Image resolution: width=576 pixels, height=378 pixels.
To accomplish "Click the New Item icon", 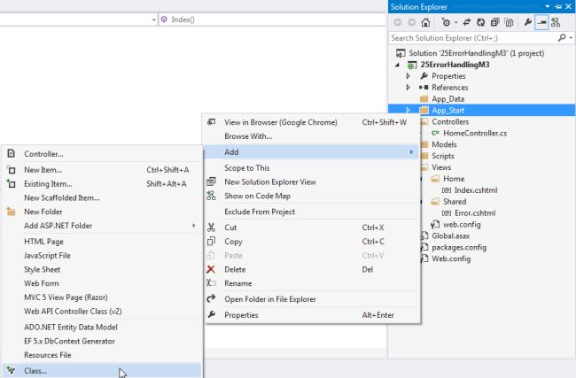I will 11,170.
